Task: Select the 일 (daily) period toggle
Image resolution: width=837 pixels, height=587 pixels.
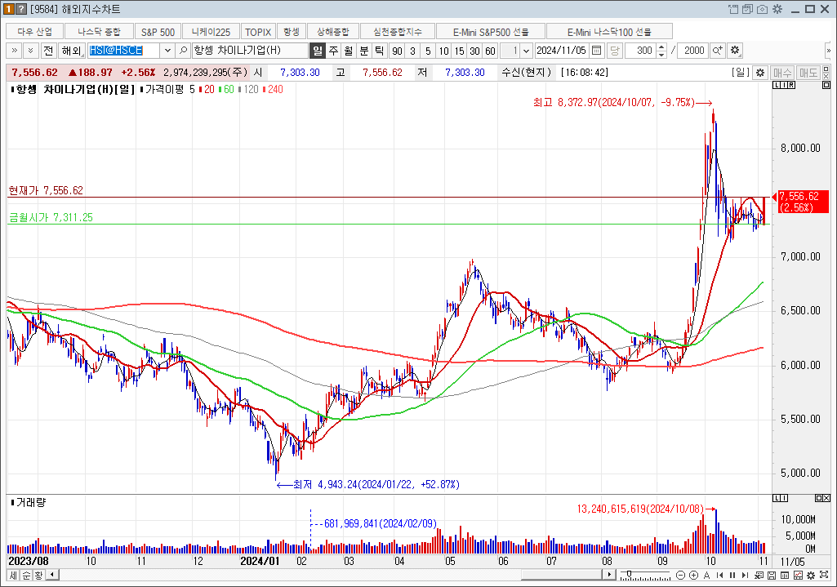Action: pos(318,51)
